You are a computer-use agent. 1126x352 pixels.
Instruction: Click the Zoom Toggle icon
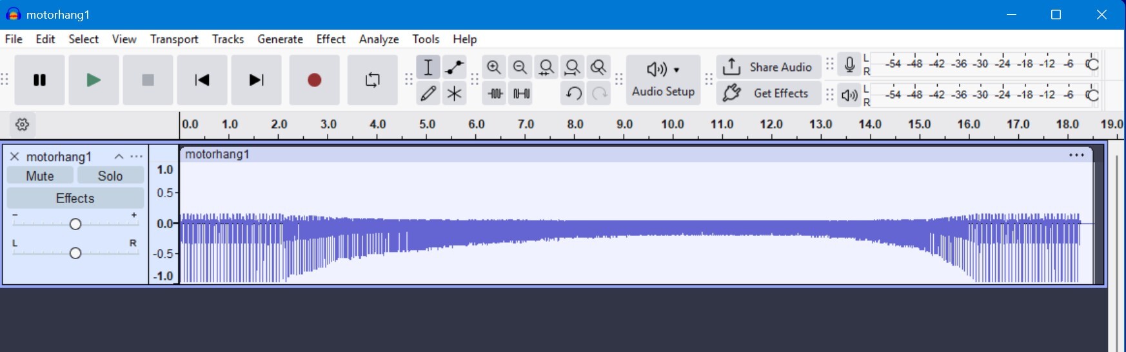click(599, 67)
